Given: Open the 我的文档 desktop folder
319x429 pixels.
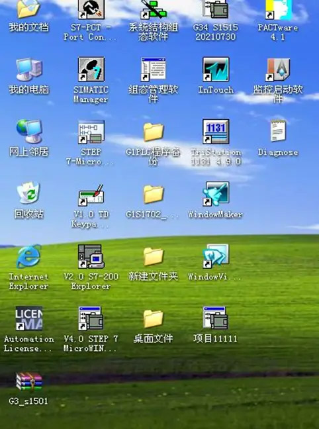Looking at the screenshot, I should tap(28, 9).
